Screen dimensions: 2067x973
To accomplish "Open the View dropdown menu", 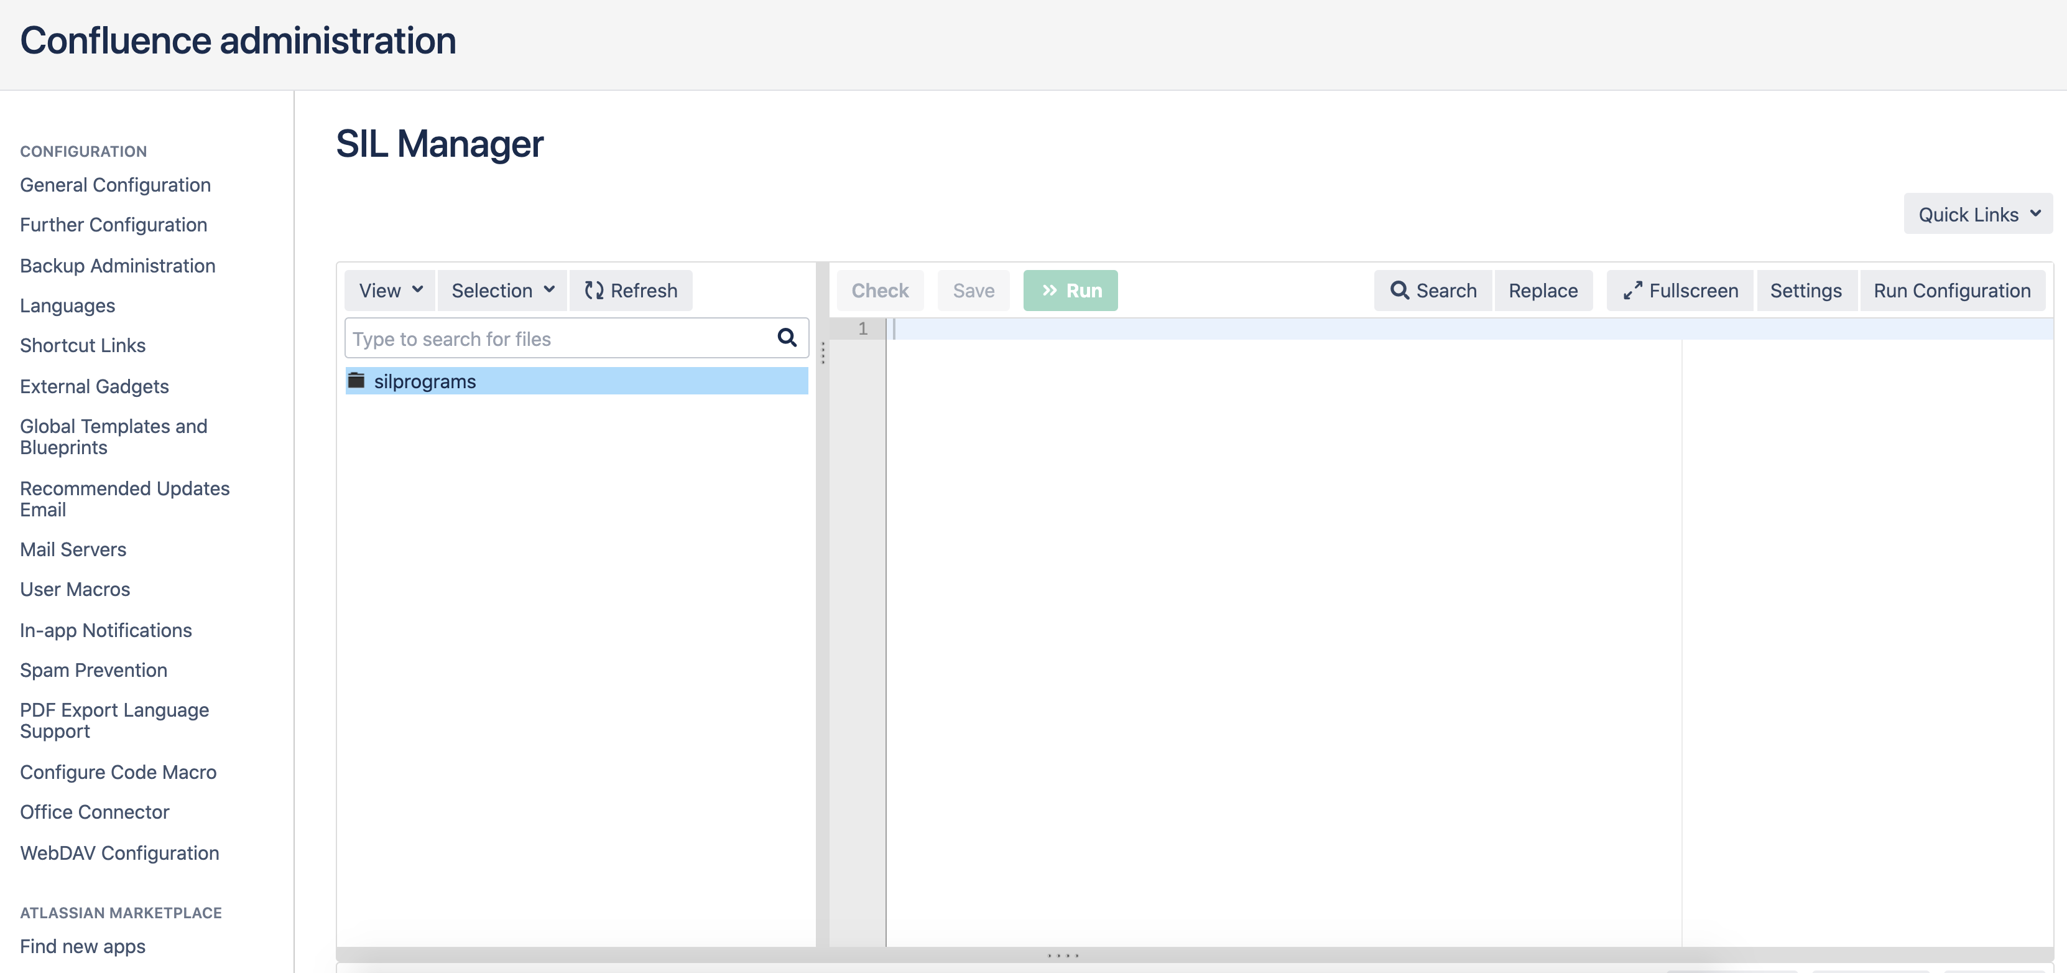I will click(x=390, y=291).
